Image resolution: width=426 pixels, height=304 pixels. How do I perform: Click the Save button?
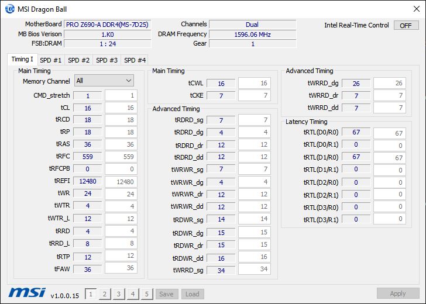pyautogui.click(x=166, y=294)
